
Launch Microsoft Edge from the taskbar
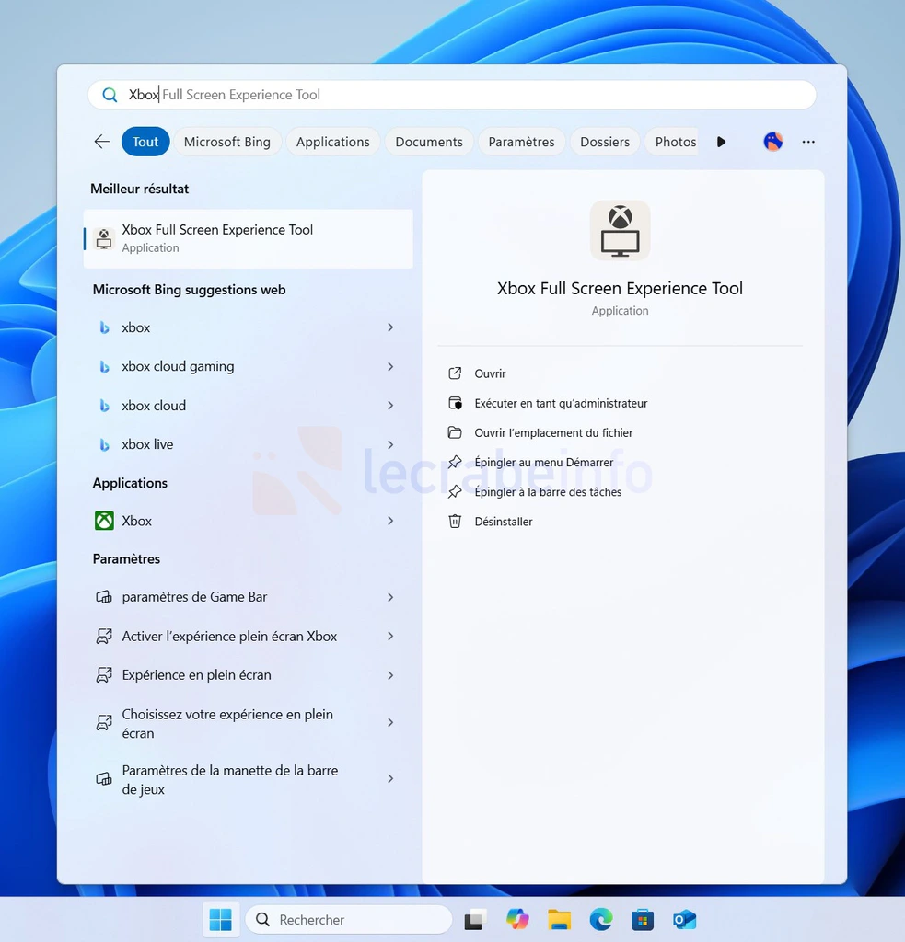point(601,919)
